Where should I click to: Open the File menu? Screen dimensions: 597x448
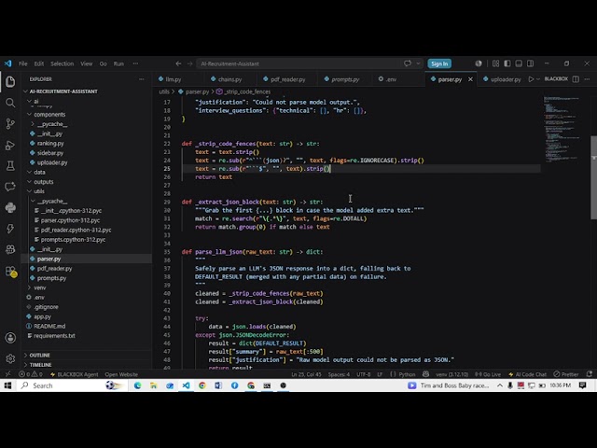[x=22, y=63]
